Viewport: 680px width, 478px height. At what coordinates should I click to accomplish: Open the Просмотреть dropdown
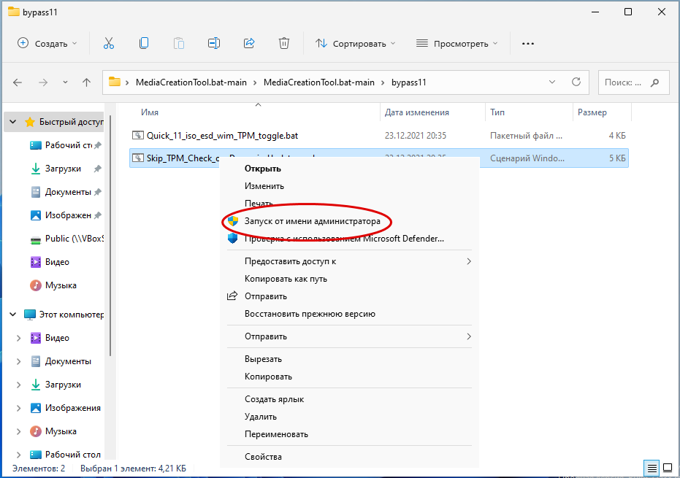tap(457, 43)
